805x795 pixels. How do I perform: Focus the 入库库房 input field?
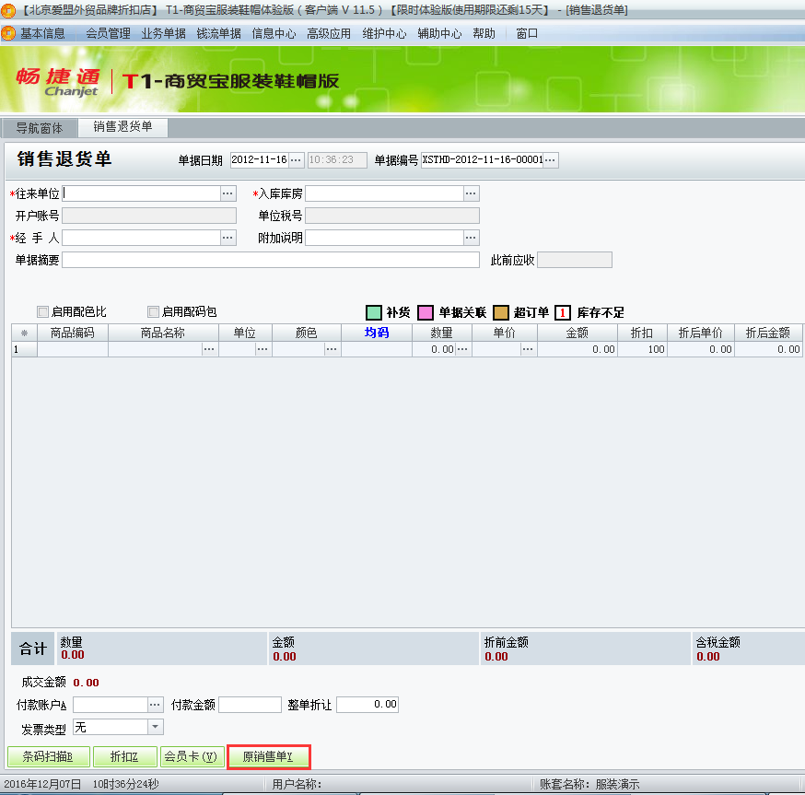(384, 193)
